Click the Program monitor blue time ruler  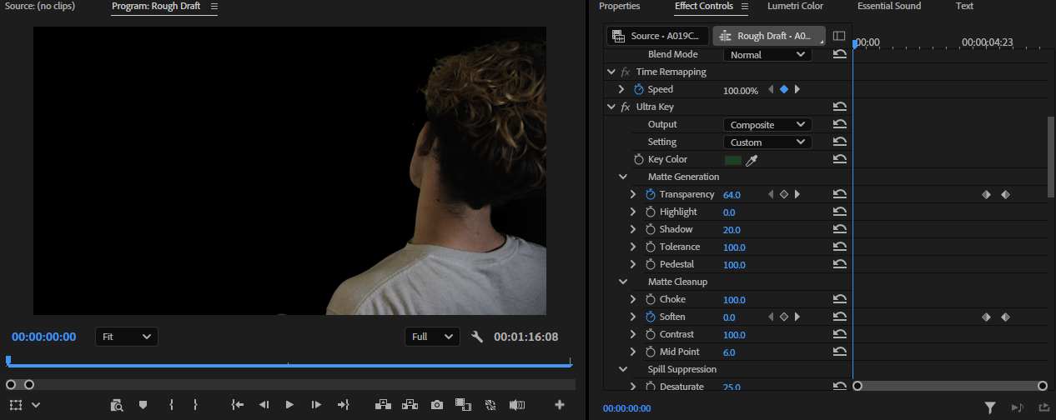(x=289, y=364)
